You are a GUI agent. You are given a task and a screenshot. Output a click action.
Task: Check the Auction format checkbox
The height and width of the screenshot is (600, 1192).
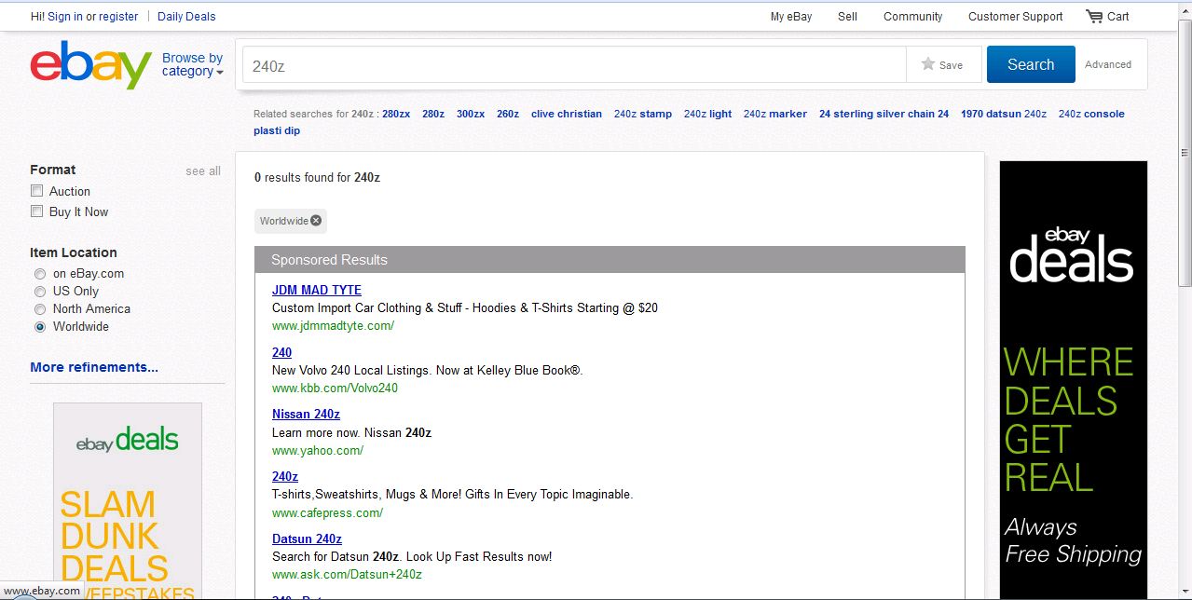37,191
